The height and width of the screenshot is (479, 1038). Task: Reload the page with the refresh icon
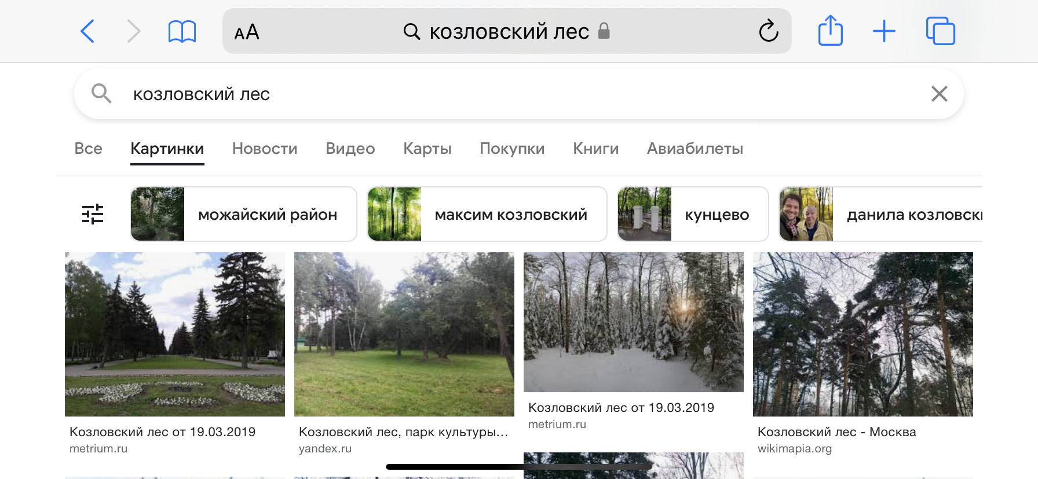[769, 31]
